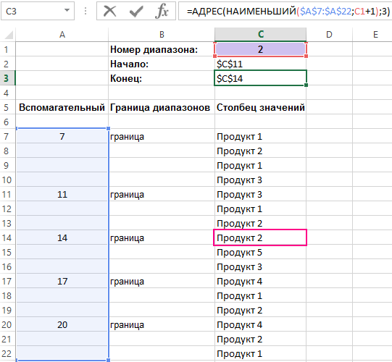Select column A header

(62, 35)
